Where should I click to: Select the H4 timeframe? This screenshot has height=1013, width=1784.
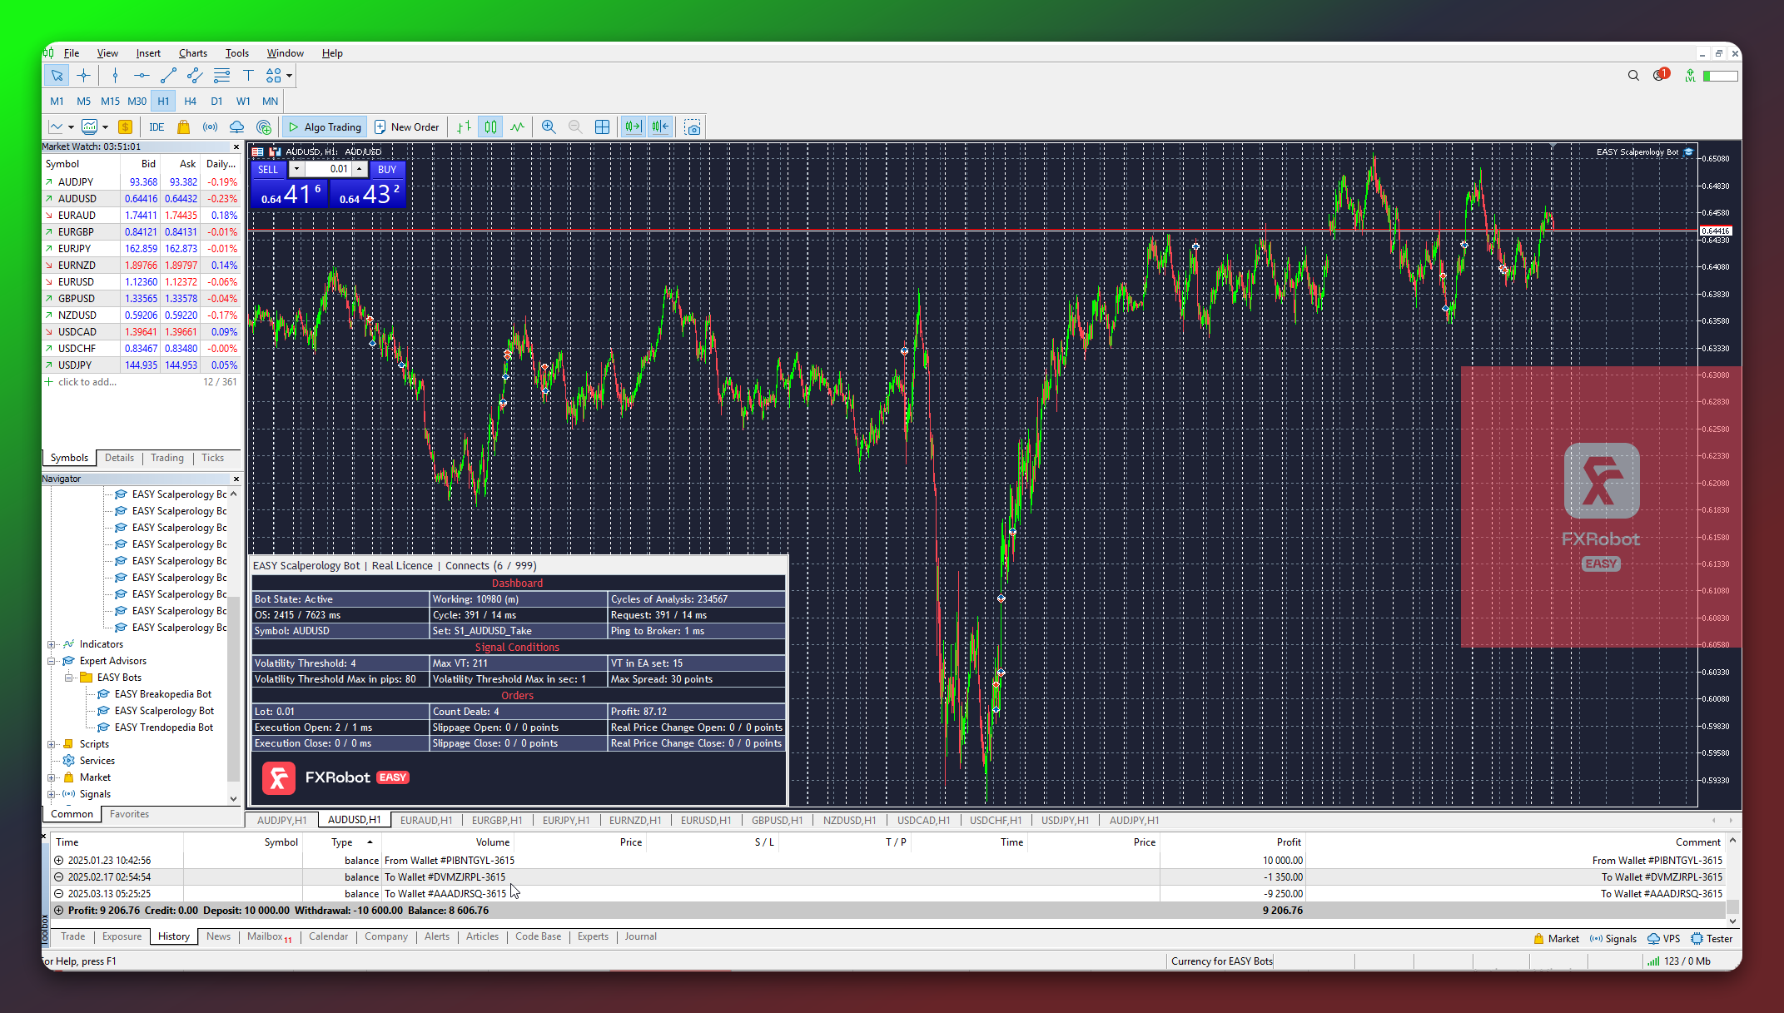(x=190, y=102)
